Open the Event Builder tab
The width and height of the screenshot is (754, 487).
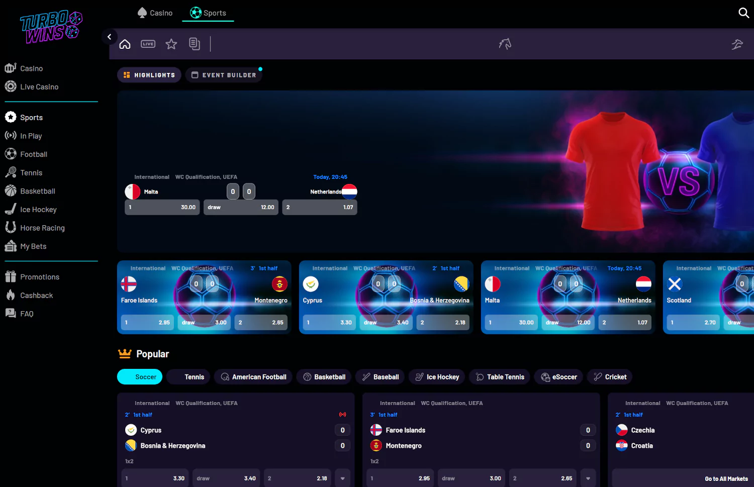coord(224,75)
